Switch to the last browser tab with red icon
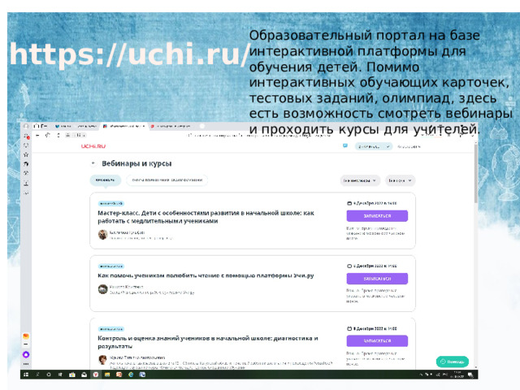Viewport: 520px width, 390px height. 171,126
